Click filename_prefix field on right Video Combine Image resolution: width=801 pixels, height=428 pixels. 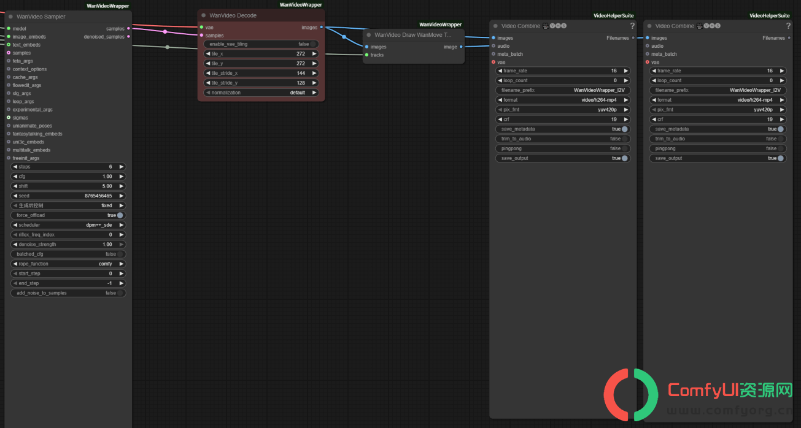point(718,90)
